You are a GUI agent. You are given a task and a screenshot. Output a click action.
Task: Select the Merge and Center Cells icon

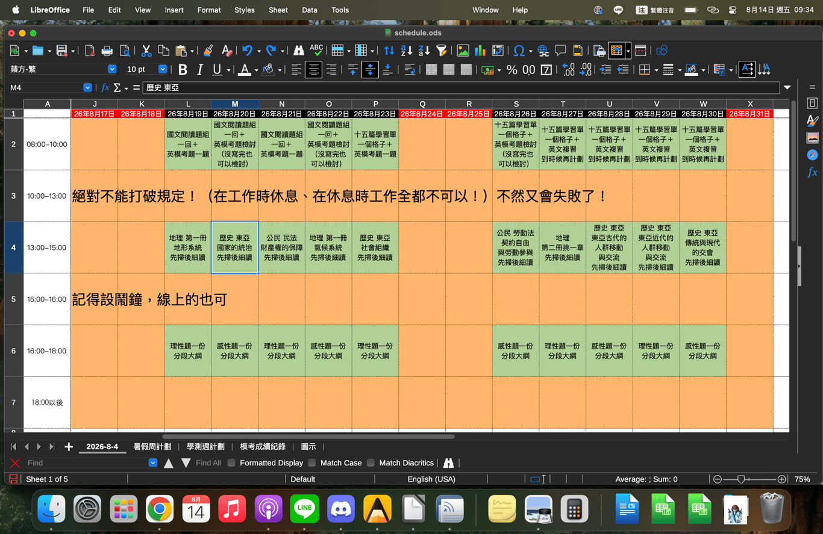[x=431, y=70]
